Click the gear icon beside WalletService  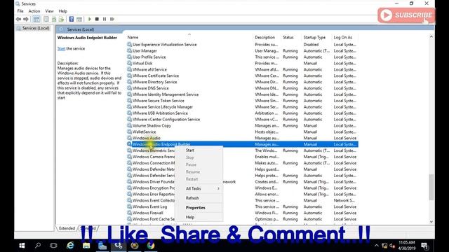point(129,132)
